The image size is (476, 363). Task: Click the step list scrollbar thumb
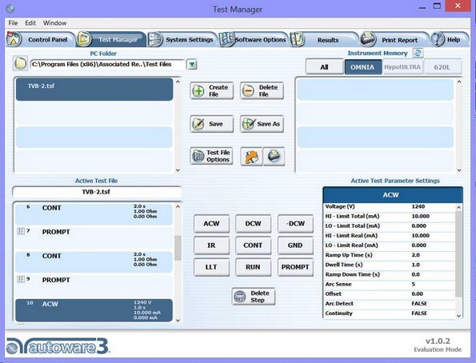coord(178,248)
